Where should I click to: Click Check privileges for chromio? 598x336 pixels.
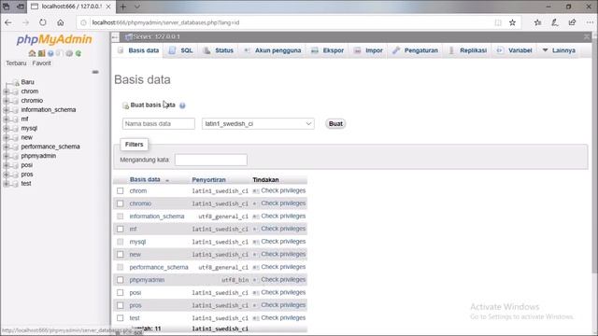[x=283, y=203]
